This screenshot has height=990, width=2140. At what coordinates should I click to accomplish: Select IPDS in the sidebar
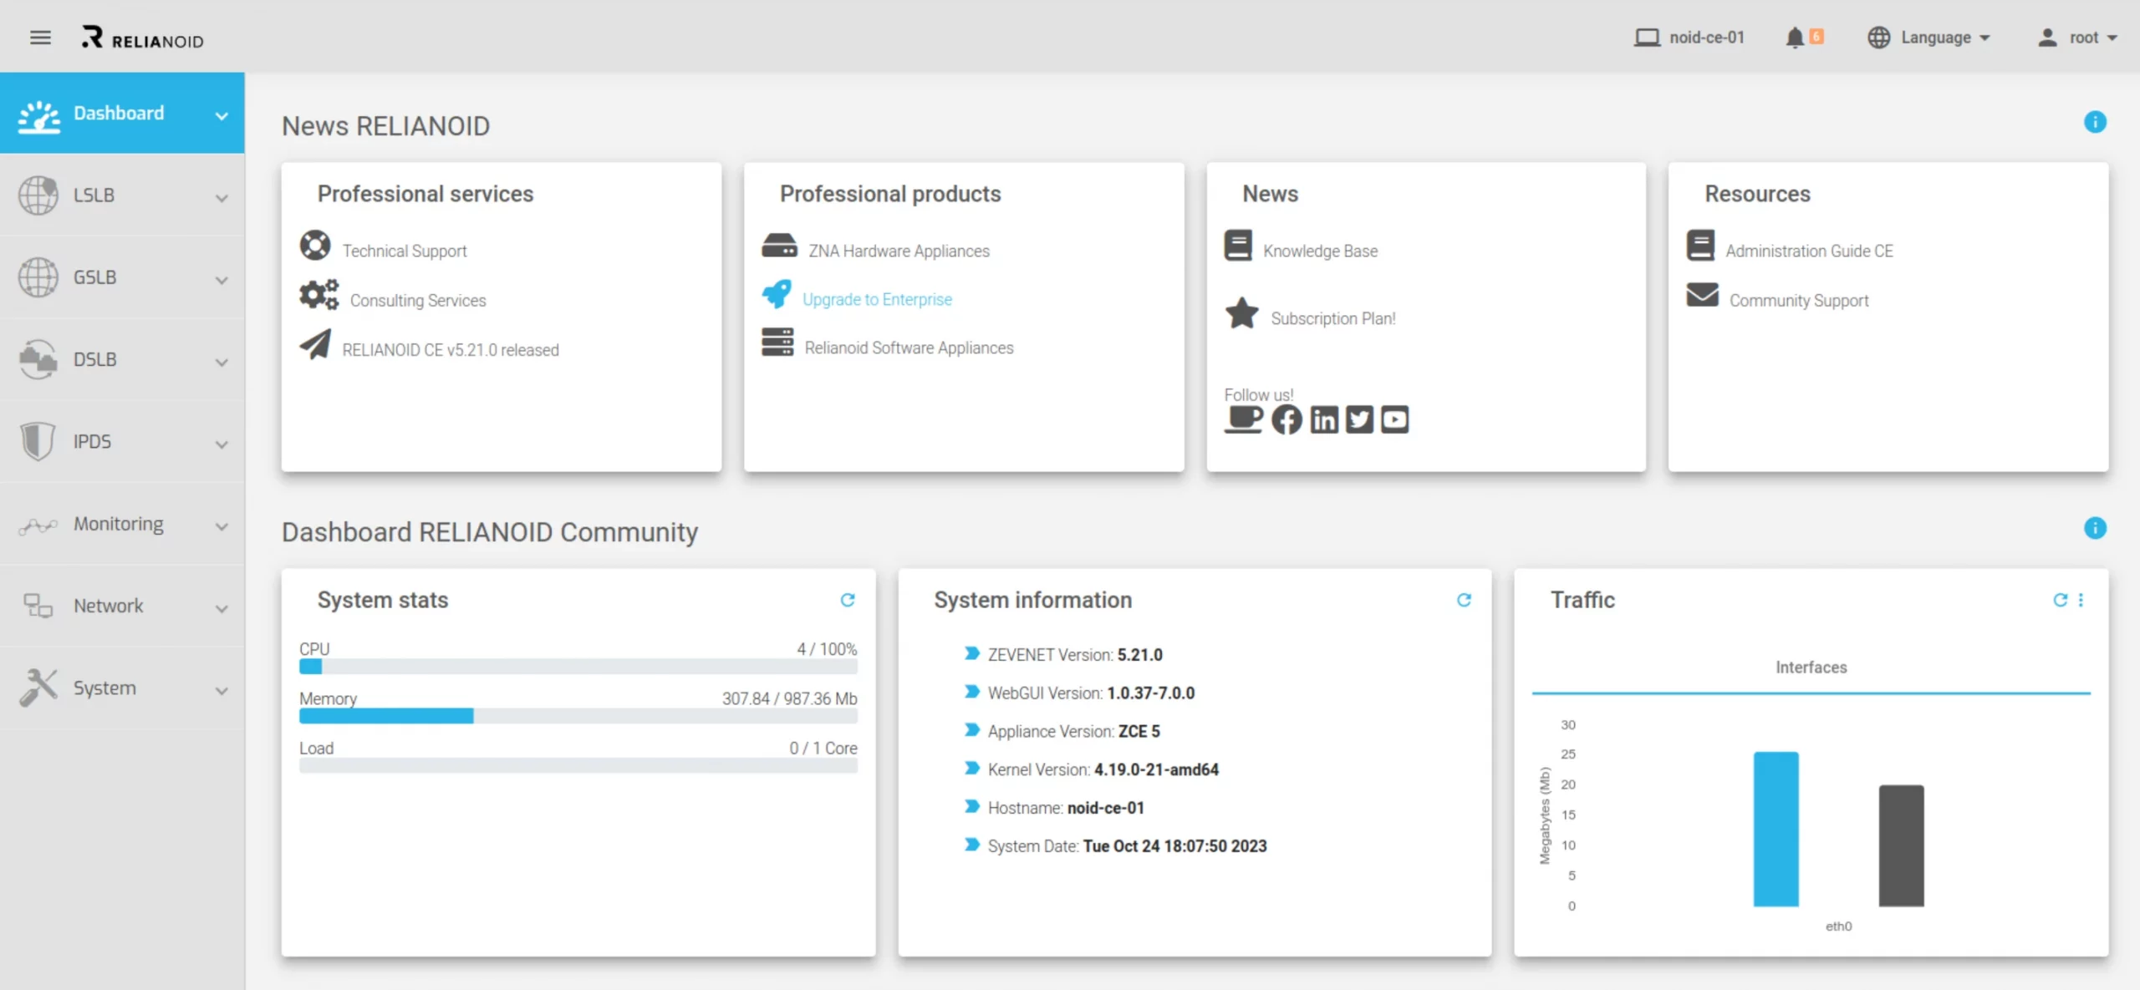(122, 441)
